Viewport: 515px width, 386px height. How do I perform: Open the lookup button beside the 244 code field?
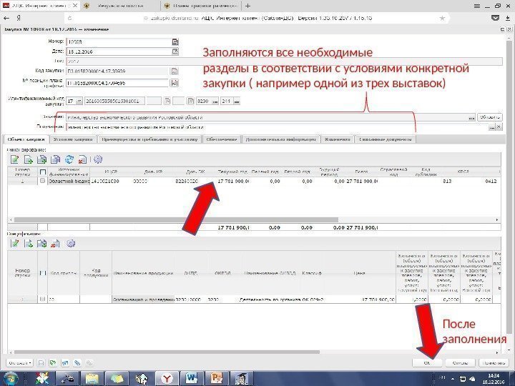(x=237, y=101)
